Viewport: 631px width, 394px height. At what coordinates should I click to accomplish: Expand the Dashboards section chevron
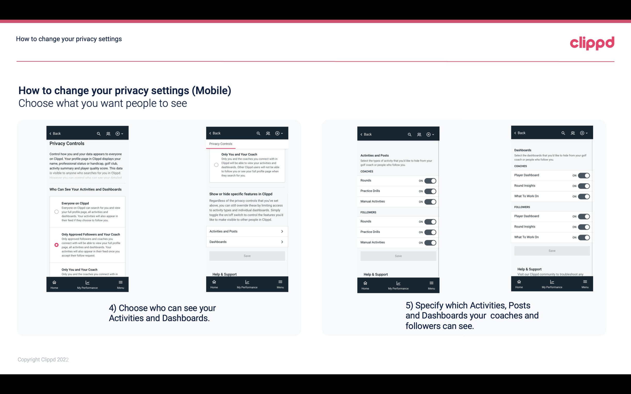click(282, 242)
